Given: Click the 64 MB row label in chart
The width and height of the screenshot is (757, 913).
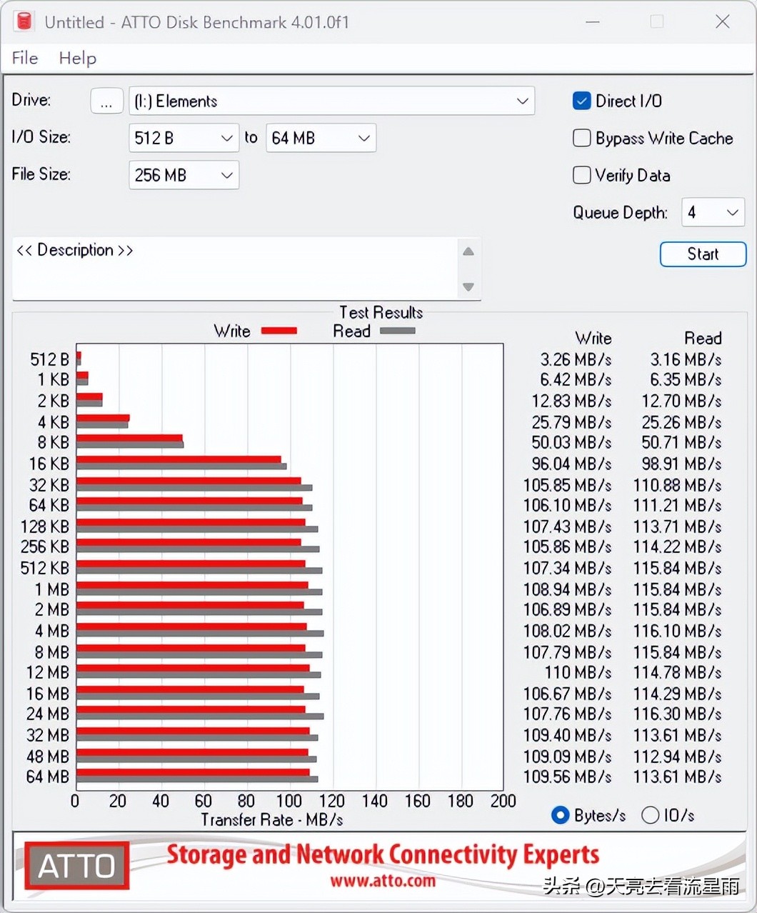Looking at the screenshot, I should (47, 777).
